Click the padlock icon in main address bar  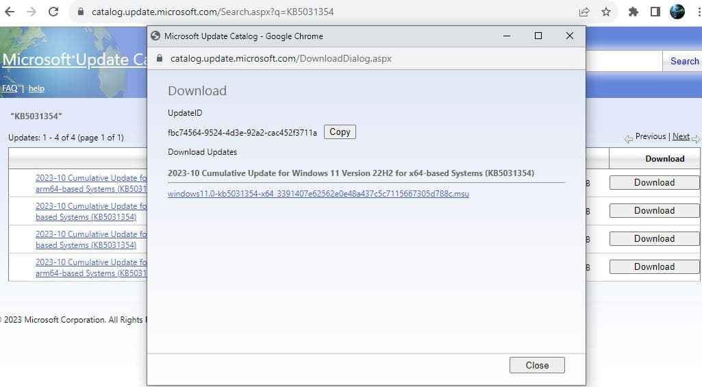[81, 12]
